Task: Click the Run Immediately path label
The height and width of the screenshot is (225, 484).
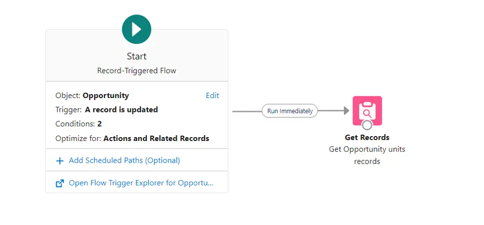Action: pos(290,111)
